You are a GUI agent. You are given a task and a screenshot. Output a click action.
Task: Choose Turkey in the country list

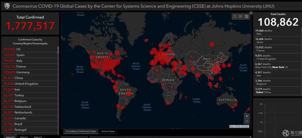[x=29, y=95]
